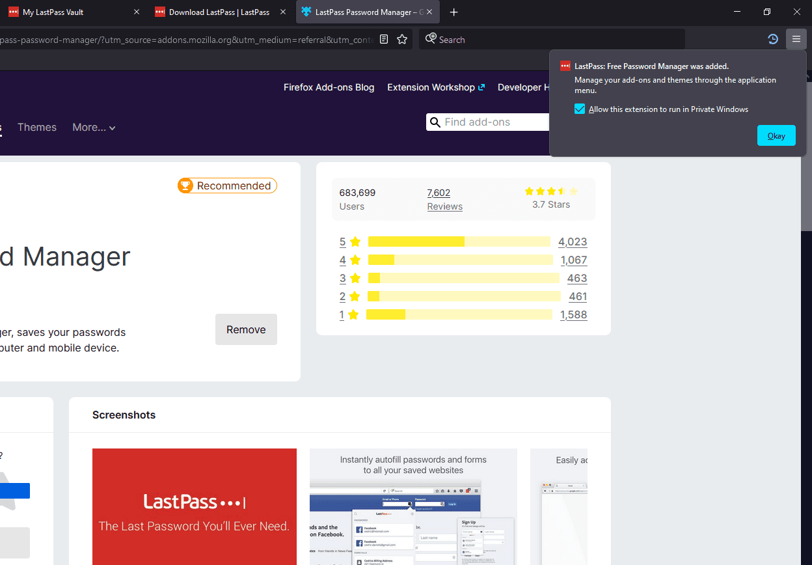Click the 1,588 one-star reviews count

click(x=573, y=314)
